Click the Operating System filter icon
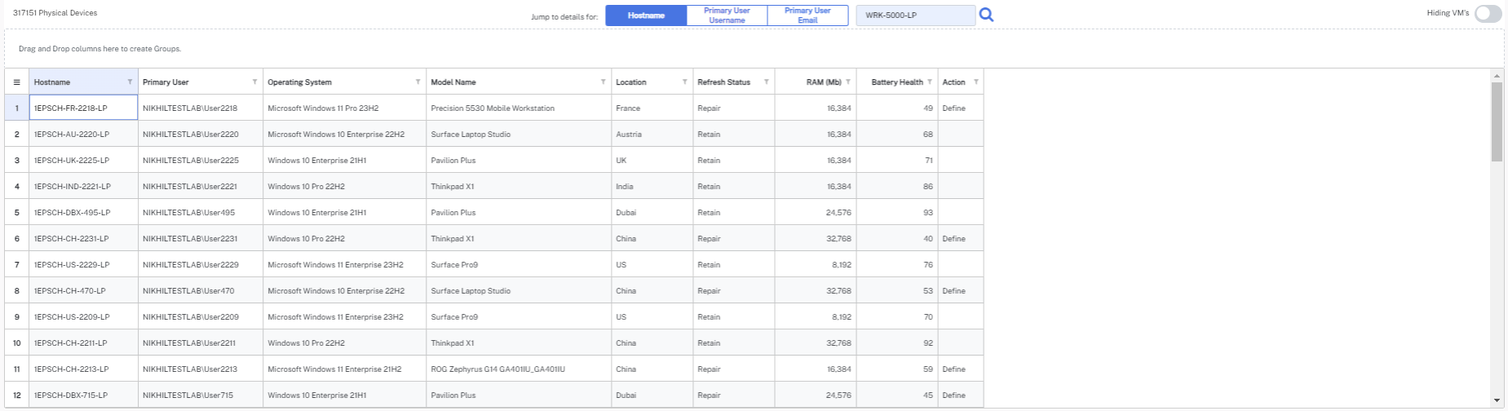Screen dimensions: 1508x411 click(418, 82)
